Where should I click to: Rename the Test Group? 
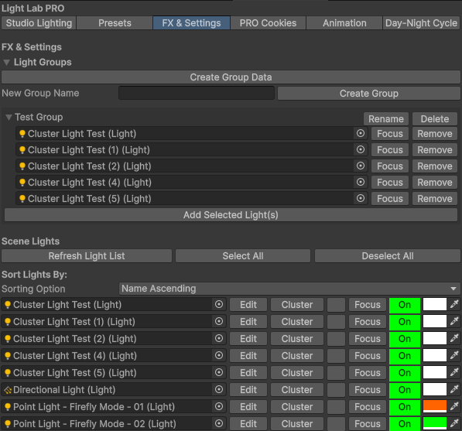(386, 119)
